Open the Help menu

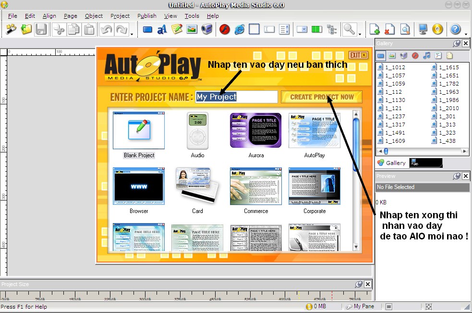(x=213, y=16)
